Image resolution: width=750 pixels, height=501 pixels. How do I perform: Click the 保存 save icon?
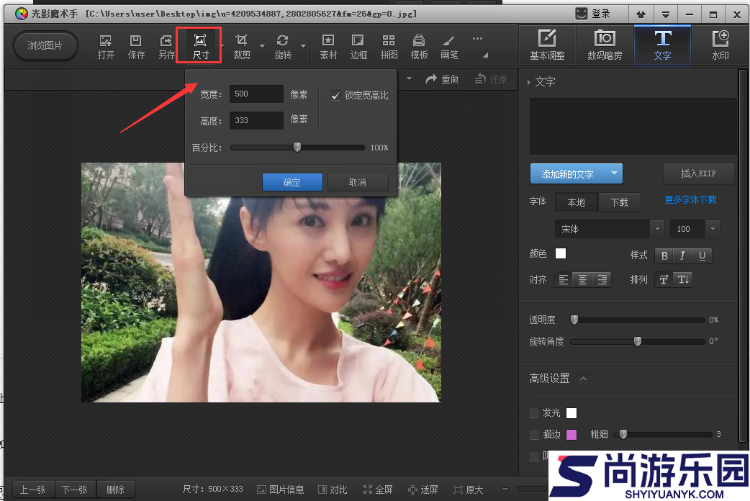point(136,47)
